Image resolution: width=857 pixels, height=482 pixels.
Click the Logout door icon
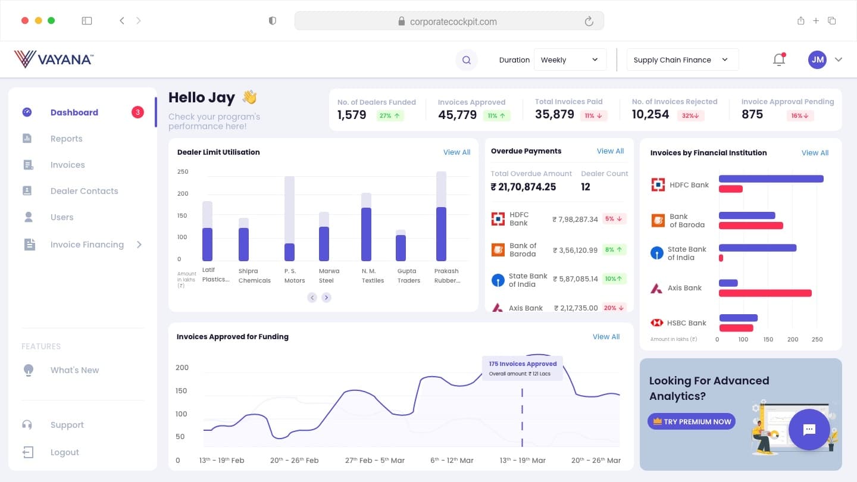pos(28,452)
